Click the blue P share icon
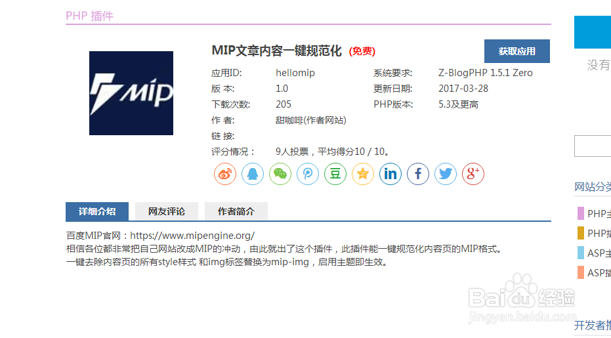 pyautogui.click(x=308, y=174)
